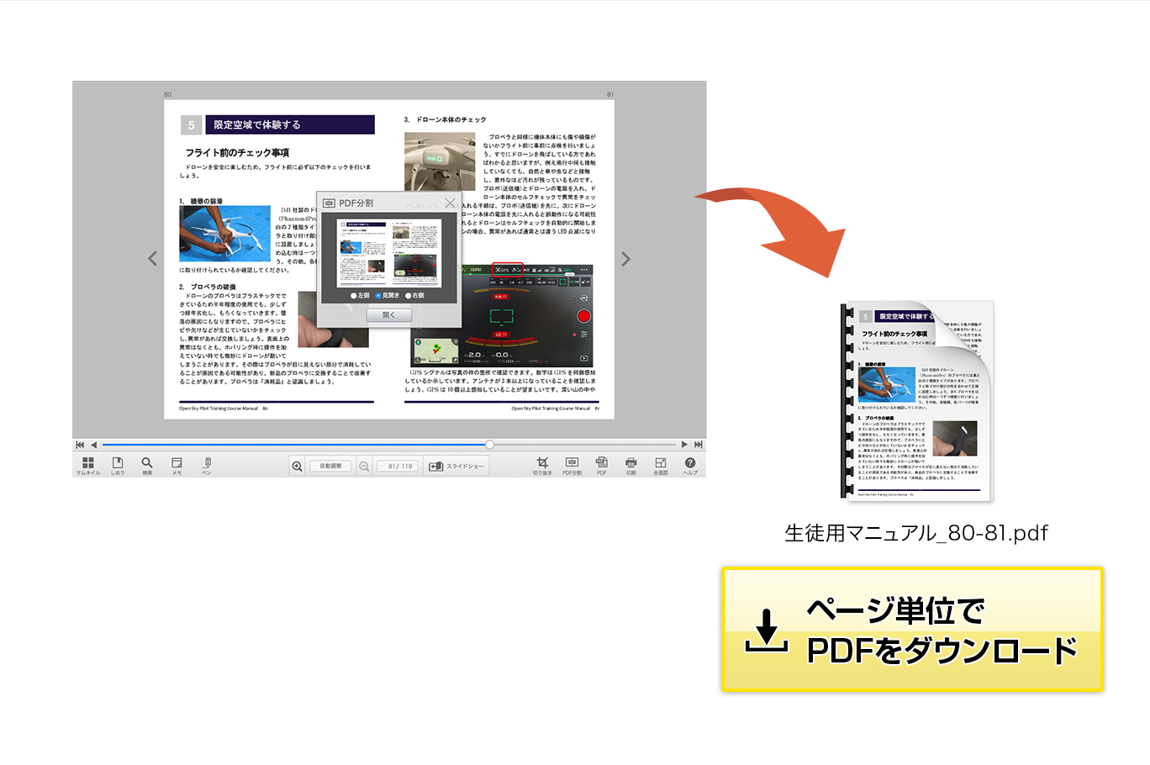The image size is (1150, 765).
Task: Click the zoom-out magnifier icon
Action: 363,466
